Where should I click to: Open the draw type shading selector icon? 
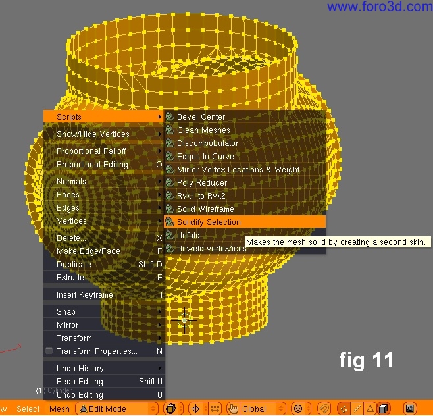coord(171,409)
